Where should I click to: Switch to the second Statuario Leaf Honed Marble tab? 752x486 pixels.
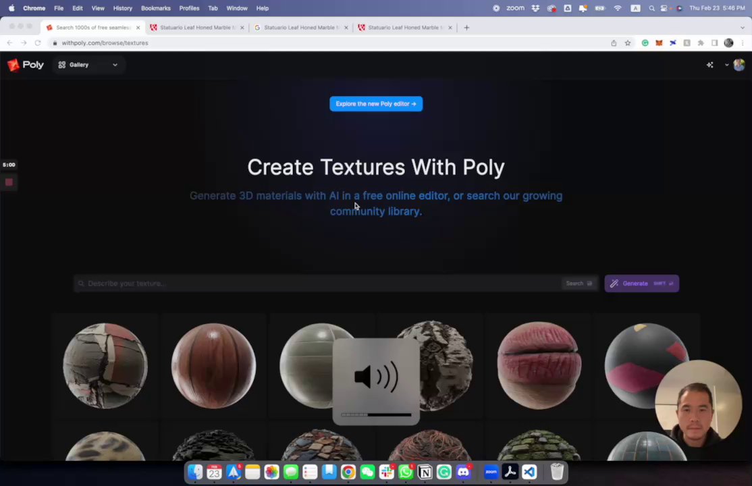pos(198,28)
